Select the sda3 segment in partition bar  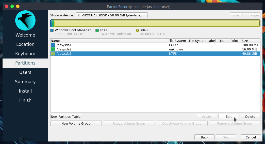click(157, 23)
